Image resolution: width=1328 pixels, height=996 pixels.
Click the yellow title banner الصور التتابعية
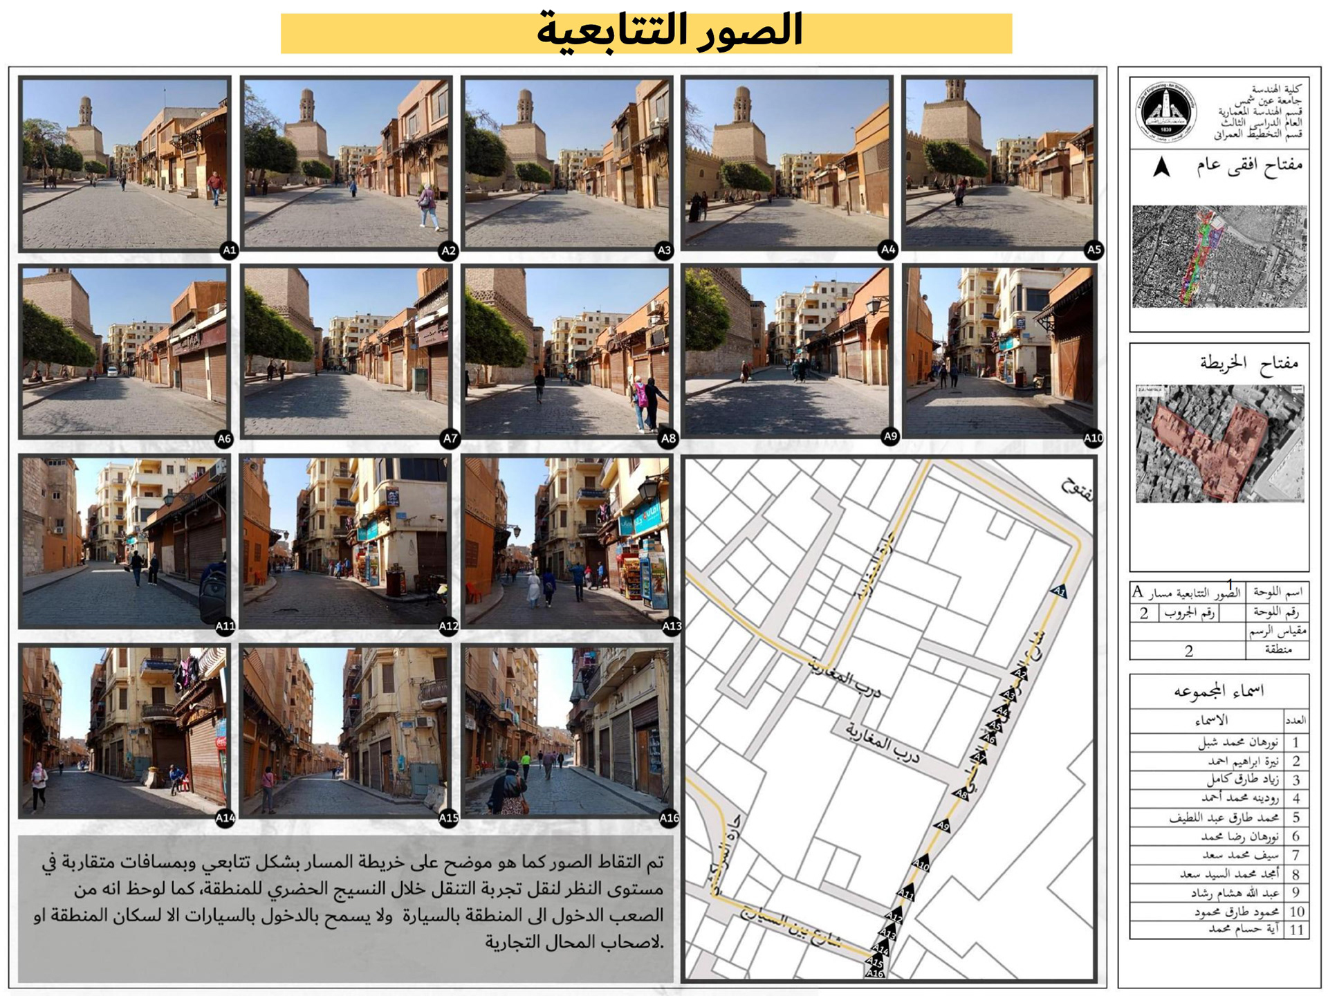646,33
